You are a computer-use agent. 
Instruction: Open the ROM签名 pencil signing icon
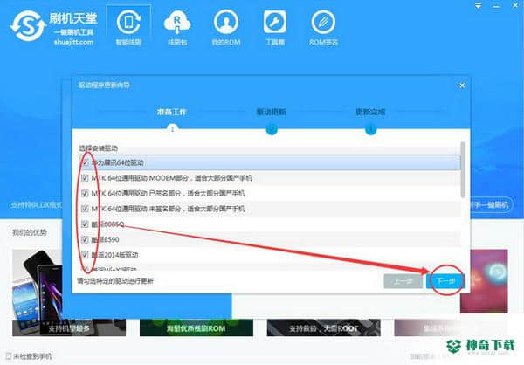(x=323, y=27)
